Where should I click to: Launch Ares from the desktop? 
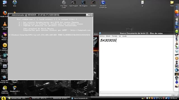click(x=15, y=3)
